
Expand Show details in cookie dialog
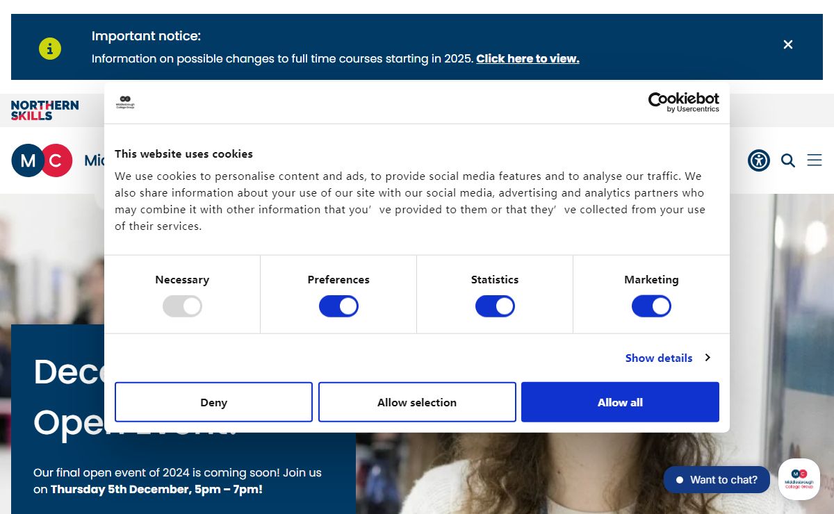(667, 358)
